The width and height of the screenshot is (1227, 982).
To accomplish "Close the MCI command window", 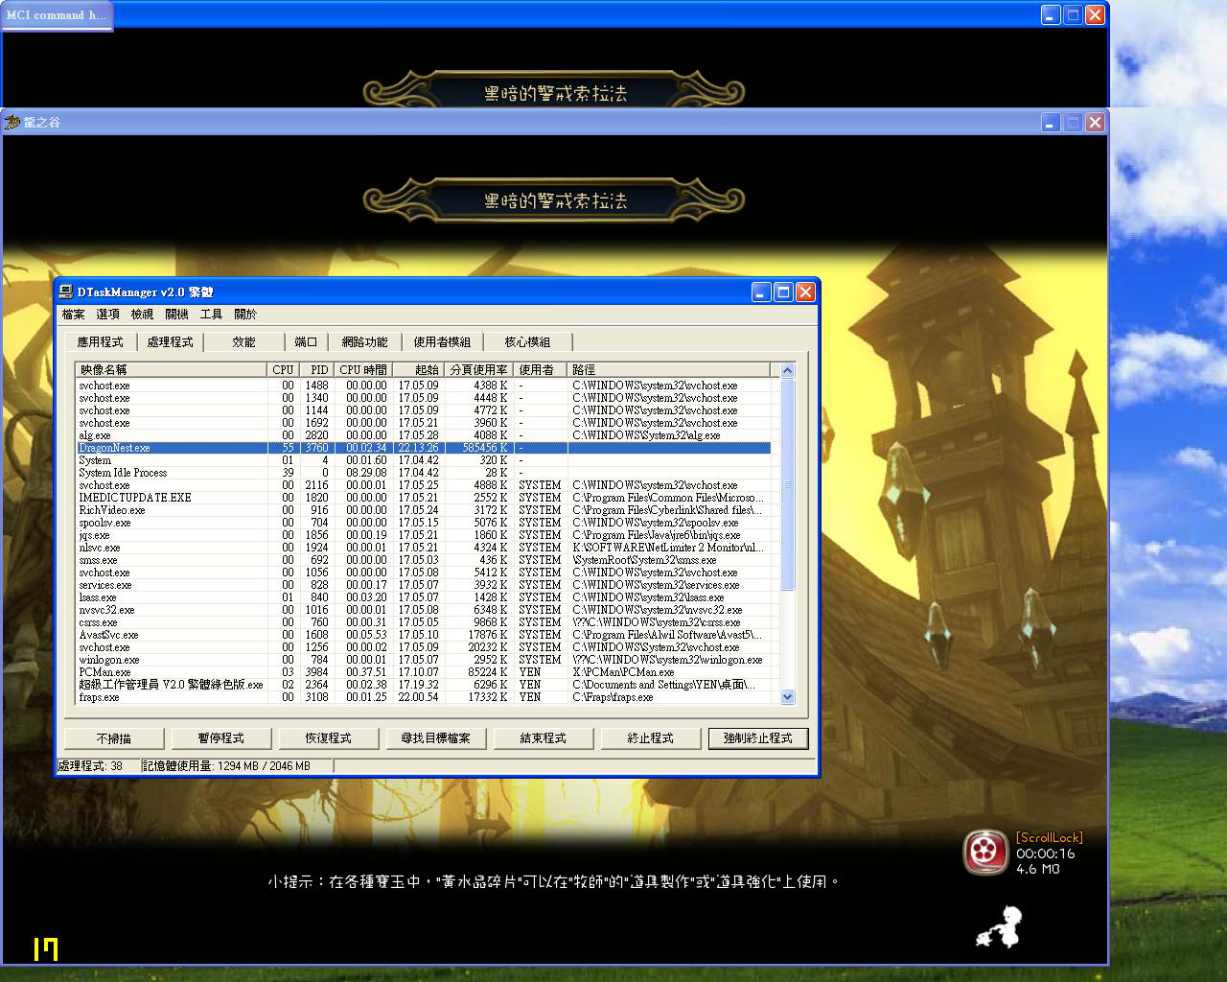I will tap(1095, 14).
